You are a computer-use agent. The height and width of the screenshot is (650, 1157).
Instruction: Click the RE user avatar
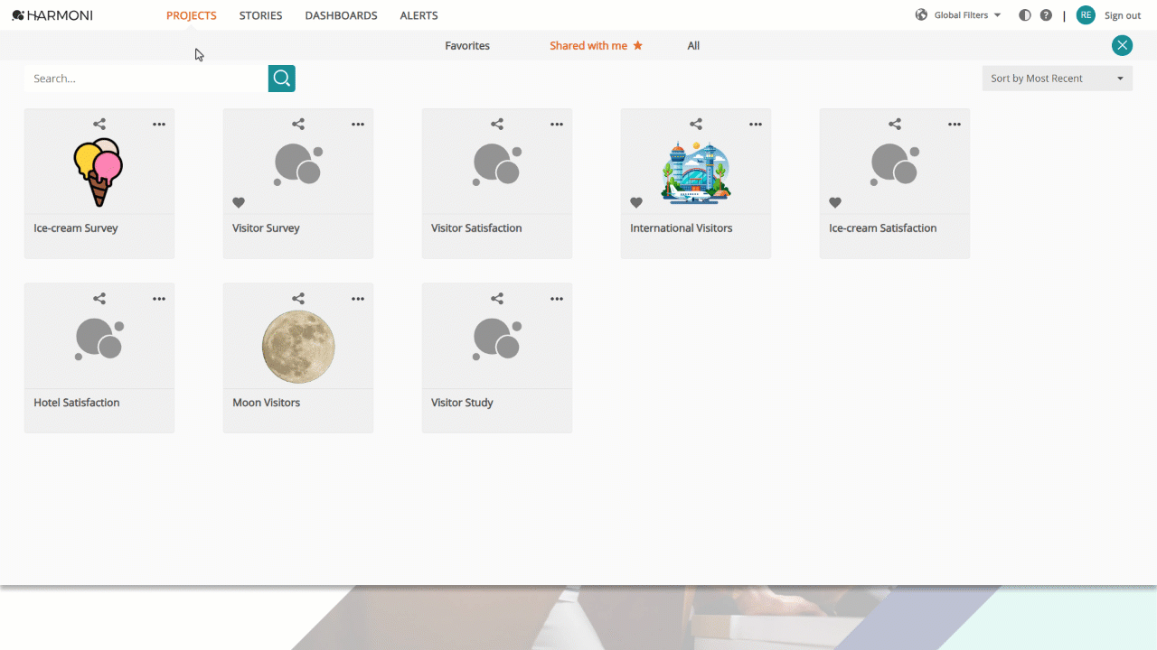[1086, 15]
